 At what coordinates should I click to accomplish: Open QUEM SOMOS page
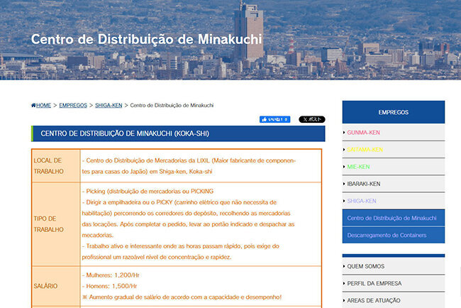pyautogui.click(x=365, y=267)
